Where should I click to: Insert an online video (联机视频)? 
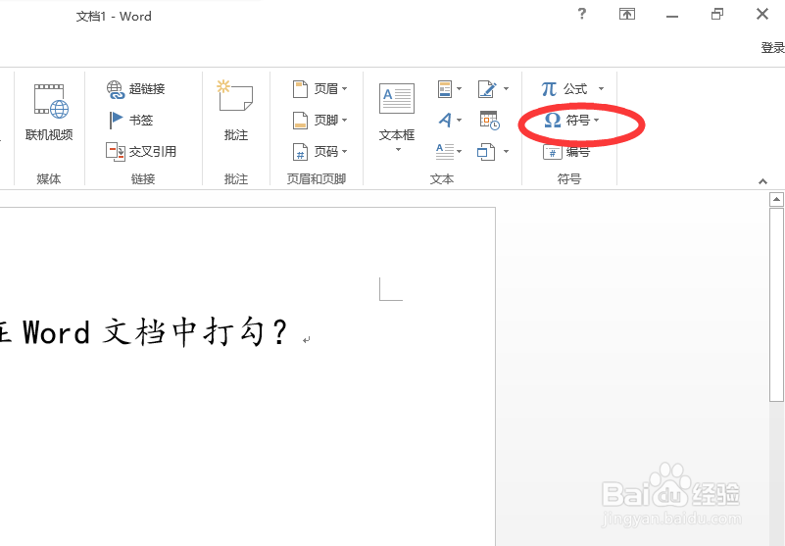pyautogui.click(x=49, y=113)
